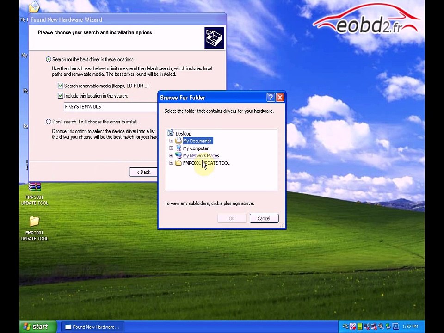Select My Documents in the folder tree
Screen dimensions: 444x333
(197, 141)
